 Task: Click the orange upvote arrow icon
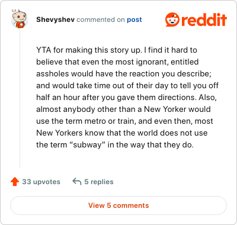[x=15, y=182]
